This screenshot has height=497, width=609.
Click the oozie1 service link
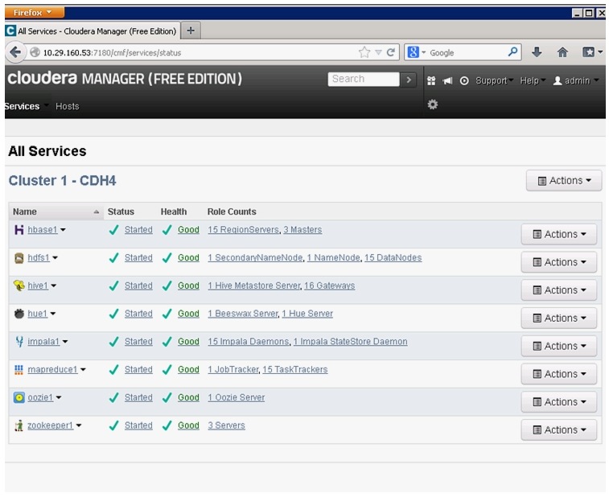pos(40,397)
